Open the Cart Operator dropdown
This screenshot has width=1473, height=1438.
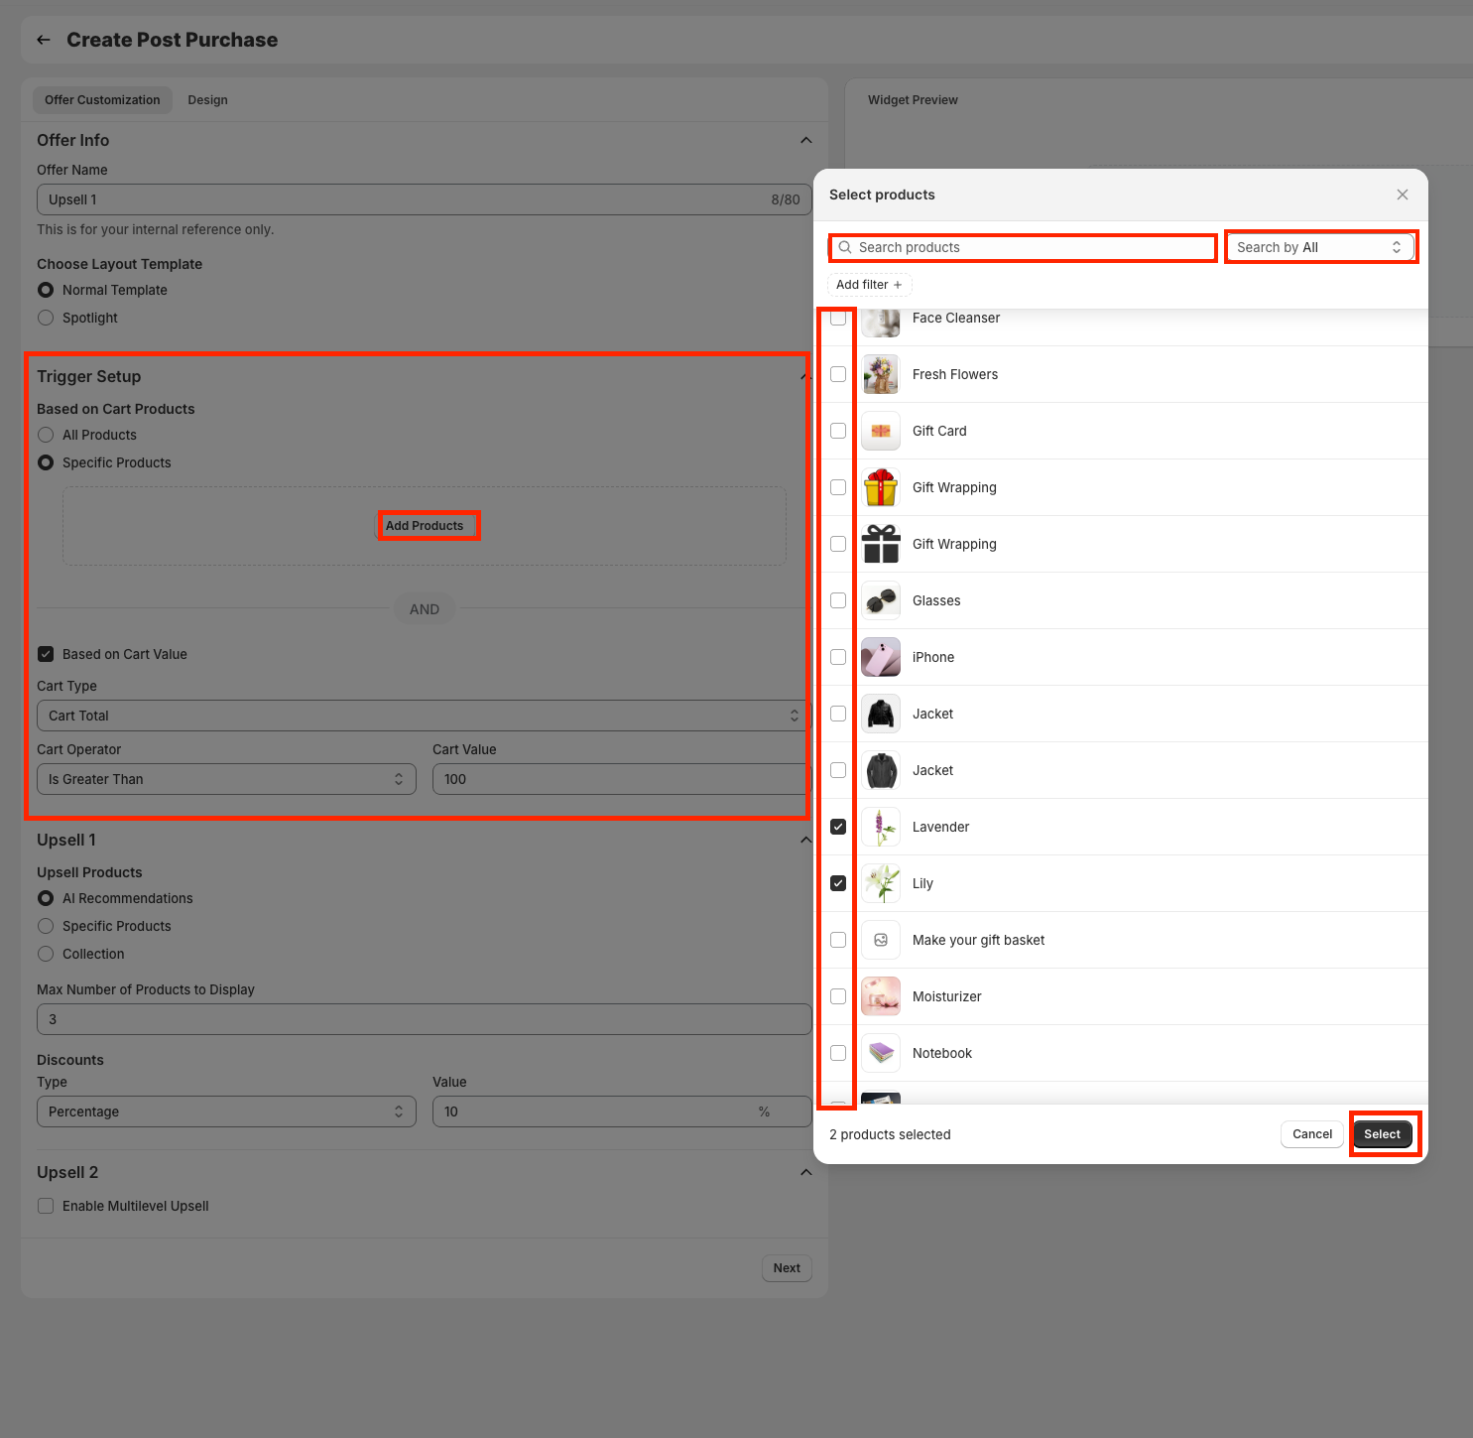pyautogui.click(x=226, y=779)
